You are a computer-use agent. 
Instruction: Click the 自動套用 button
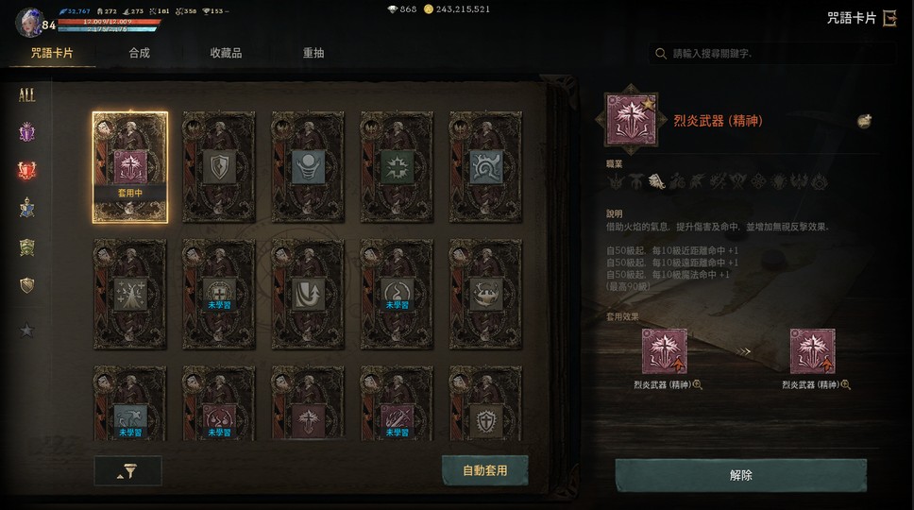tap(485, 470)
